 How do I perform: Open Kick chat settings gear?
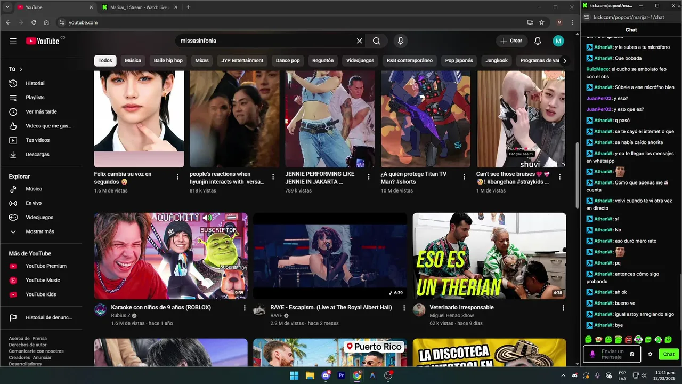point(650,354)
